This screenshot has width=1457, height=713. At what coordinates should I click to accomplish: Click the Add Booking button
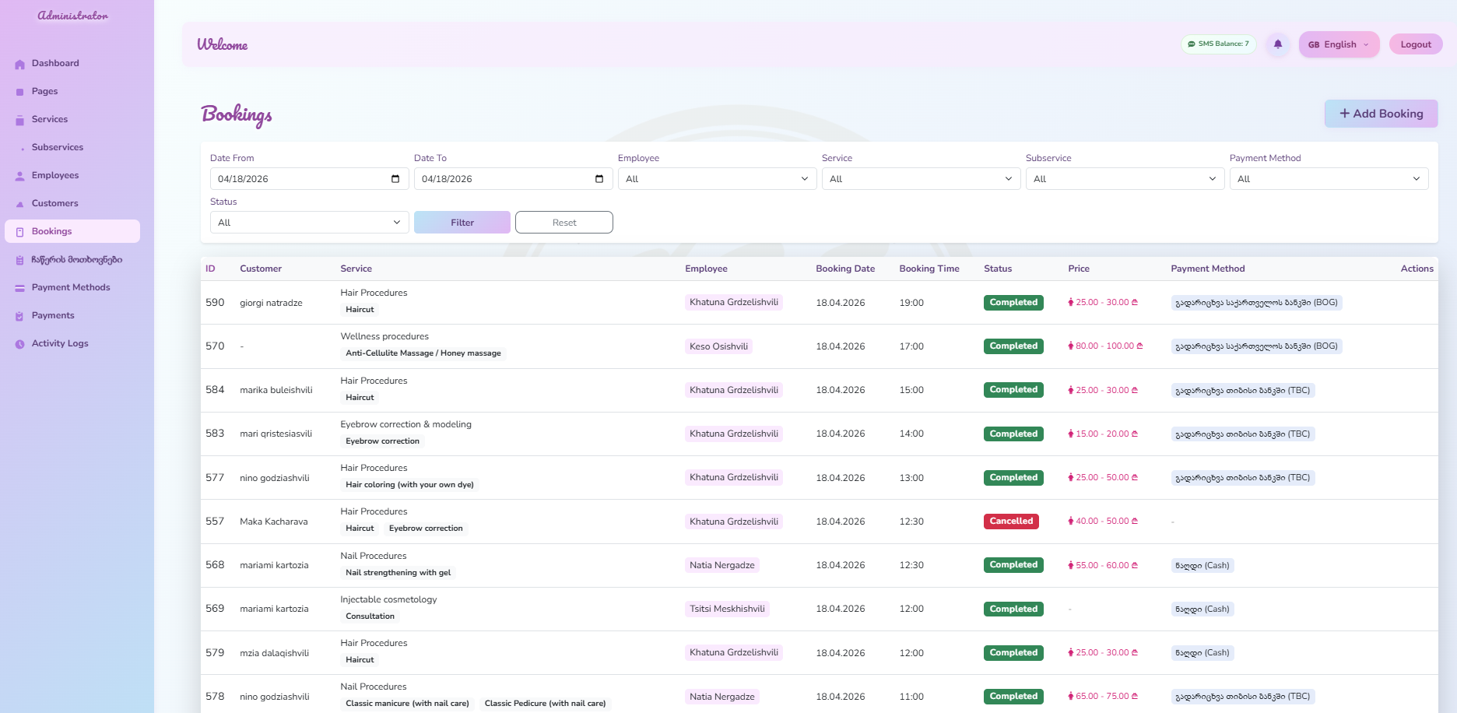coord(1382,114)
